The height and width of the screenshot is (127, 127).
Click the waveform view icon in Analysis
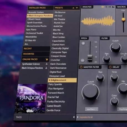[x=103, y=7]
